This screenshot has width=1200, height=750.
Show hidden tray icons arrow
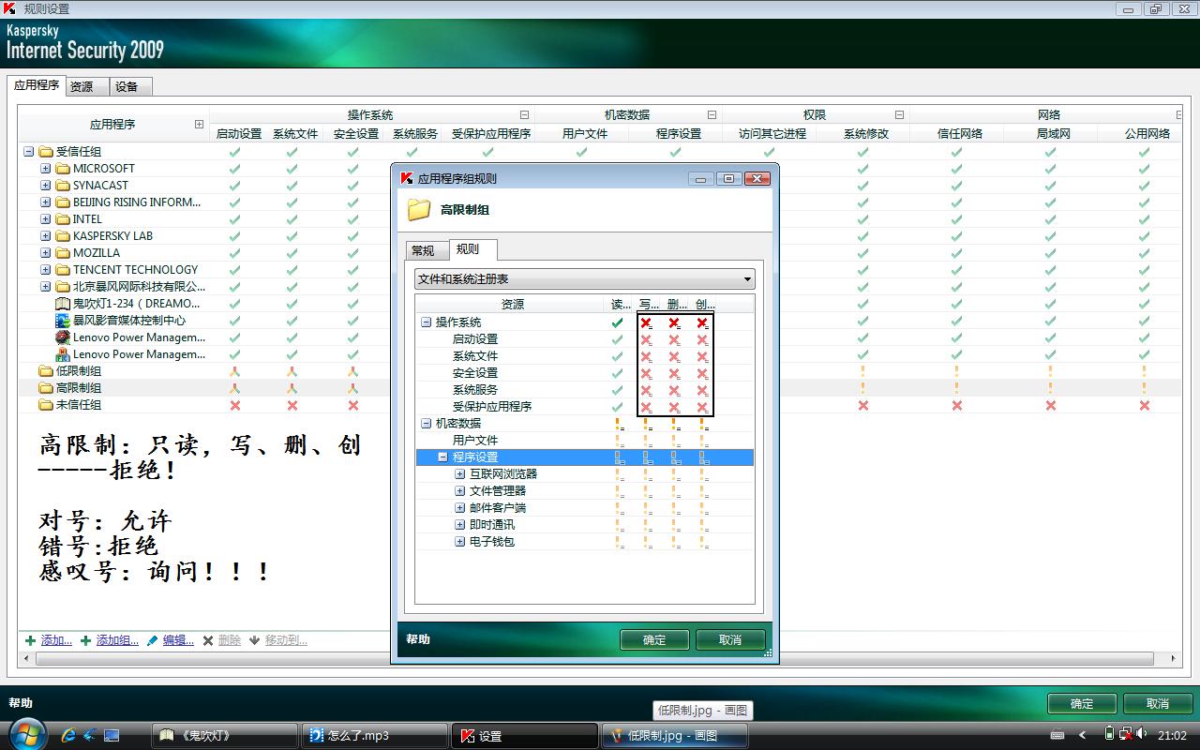click(x=1083, y=736)
